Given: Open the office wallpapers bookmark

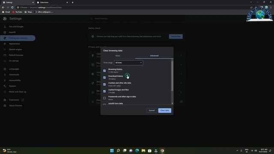Looking at the screenshot, I should coord(44,12).
